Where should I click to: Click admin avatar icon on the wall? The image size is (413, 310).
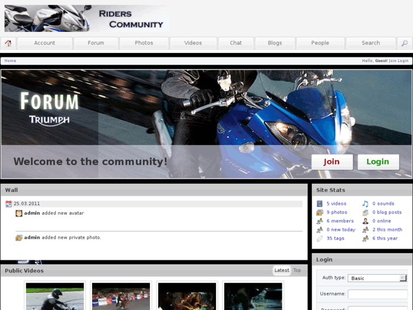coord(19,213)
